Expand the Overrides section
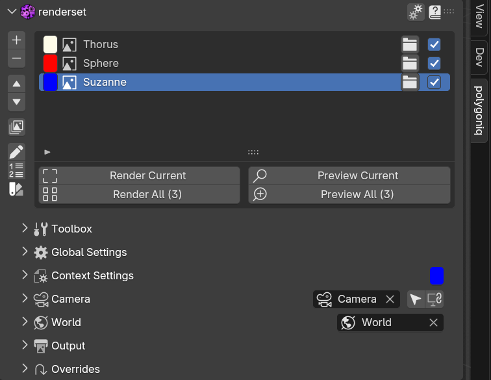This screenshot has height=380, width=491. pos(25,368)
